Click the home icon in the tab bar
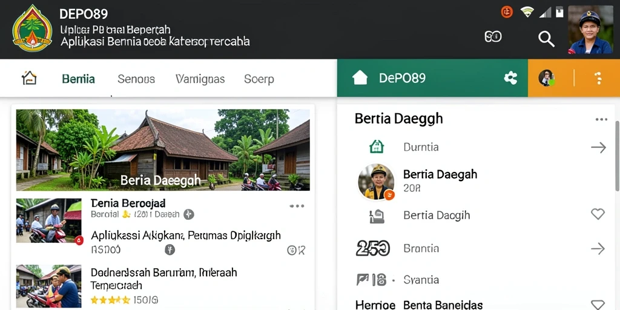The height and width of the screenshot is (310, 620). click(x=29, y=78)
